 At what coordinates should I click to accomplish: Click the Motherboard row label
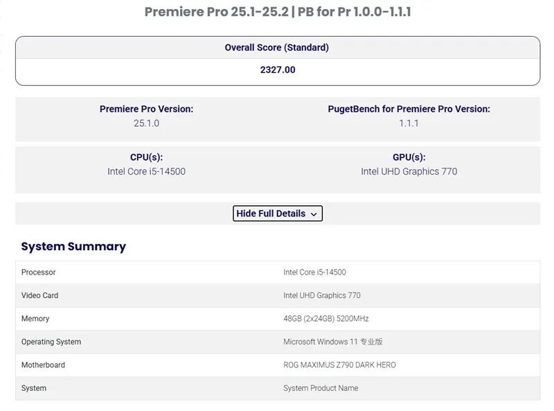[x=43, y=365]
